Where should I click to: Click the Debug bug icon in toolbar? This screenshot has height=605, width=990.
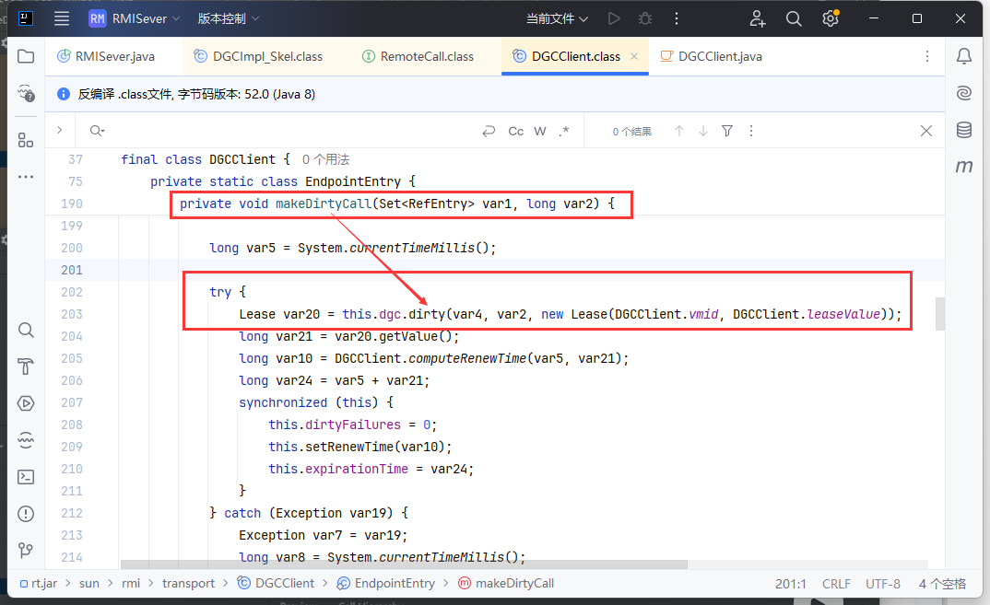coord(645,18)
